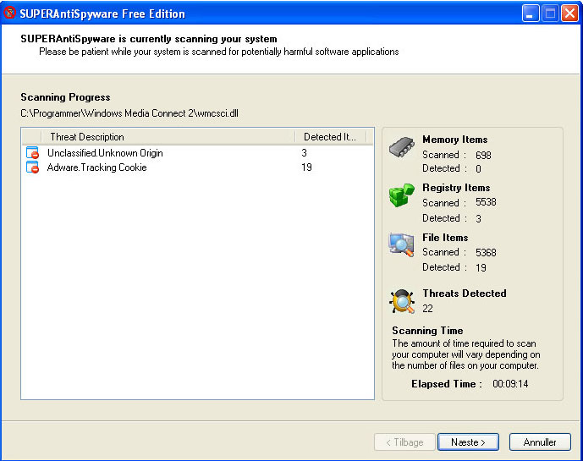Click the Næste button
The width and height of the screenshot is (583, 461).
[x=468, y=442]
